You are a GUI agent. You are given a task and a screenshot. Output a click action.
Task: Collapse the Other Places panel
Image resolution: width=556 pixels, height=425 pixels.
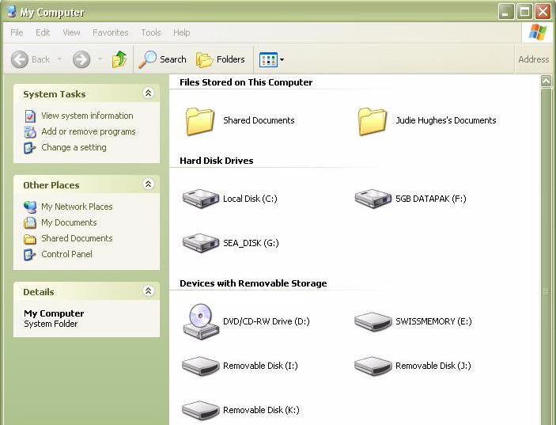tap(148, 184)
